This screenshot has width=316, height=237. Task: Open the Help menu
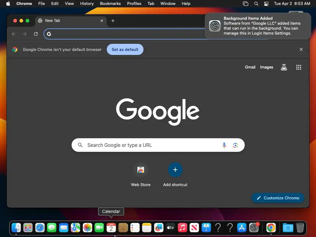click(x=186, y=4)
